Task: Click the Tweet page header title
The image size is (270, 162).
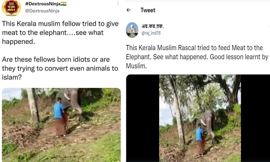Action: [x=148, y=10]
